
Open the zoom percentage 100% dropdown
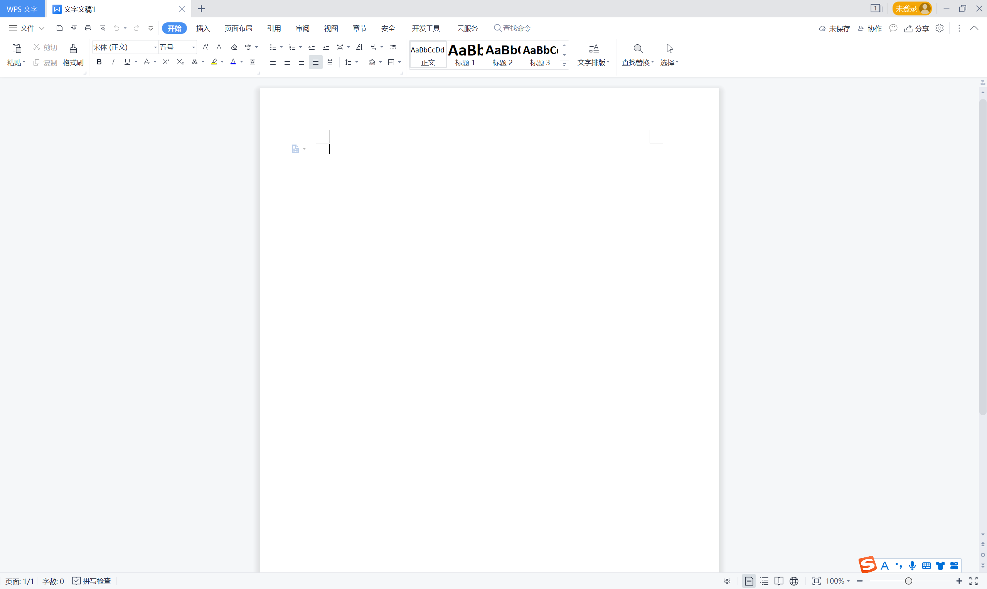click(838, 581)
